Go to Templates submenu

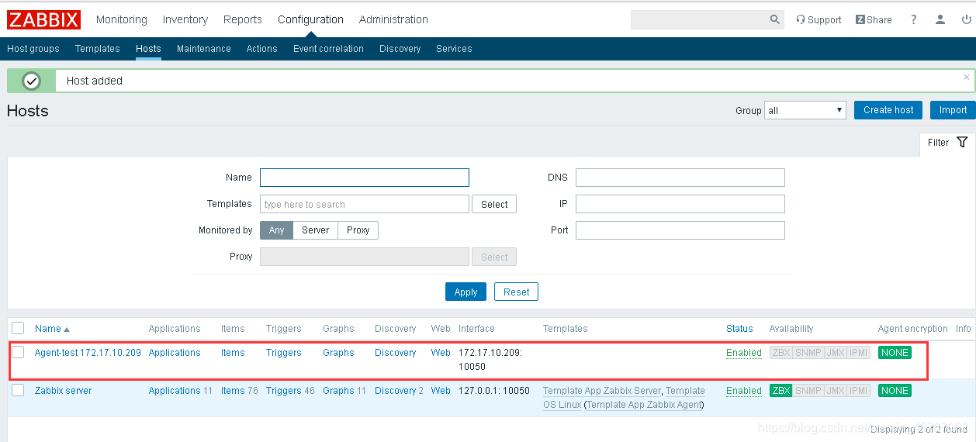tap(98, 49)
